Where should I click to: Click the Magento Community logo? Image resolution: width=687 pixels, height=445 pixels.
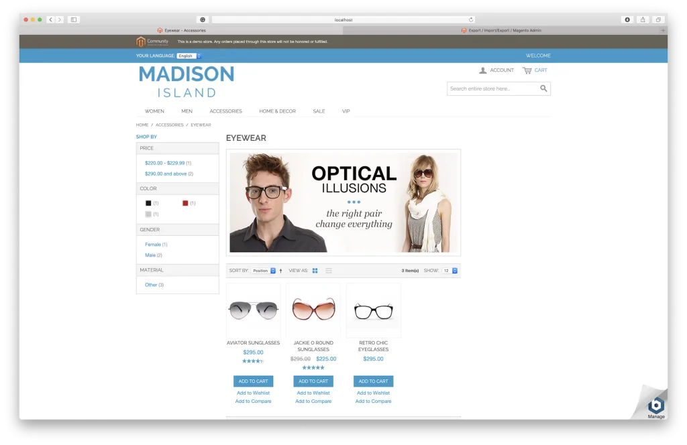152,42
